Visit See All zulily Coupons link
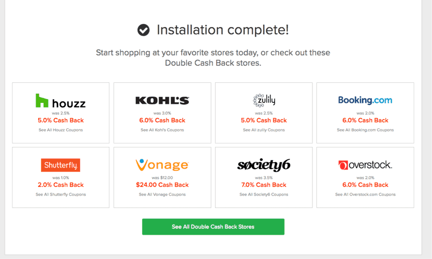The height and width of the screenshot is (259, 432). (264, 130)
